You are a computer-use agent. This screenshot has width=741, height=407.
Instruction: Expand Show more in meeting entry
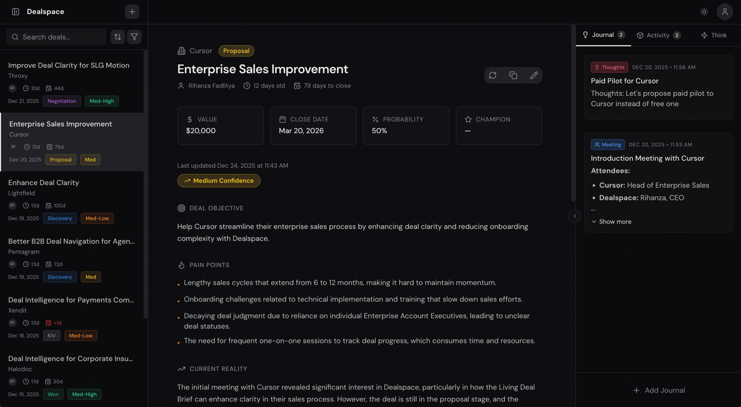tap(611, 222)
